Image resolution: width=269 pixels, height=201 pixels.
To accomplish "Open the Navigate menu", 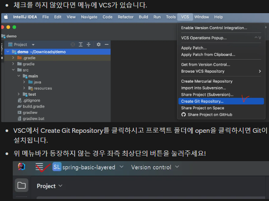I will click(x=89, y=17).
